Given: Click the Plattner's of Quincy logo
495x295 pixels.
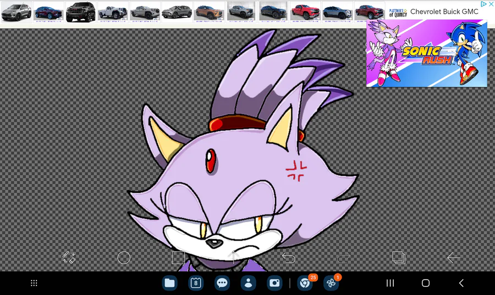Looking at the screenshot, I should tap(398, 13).
